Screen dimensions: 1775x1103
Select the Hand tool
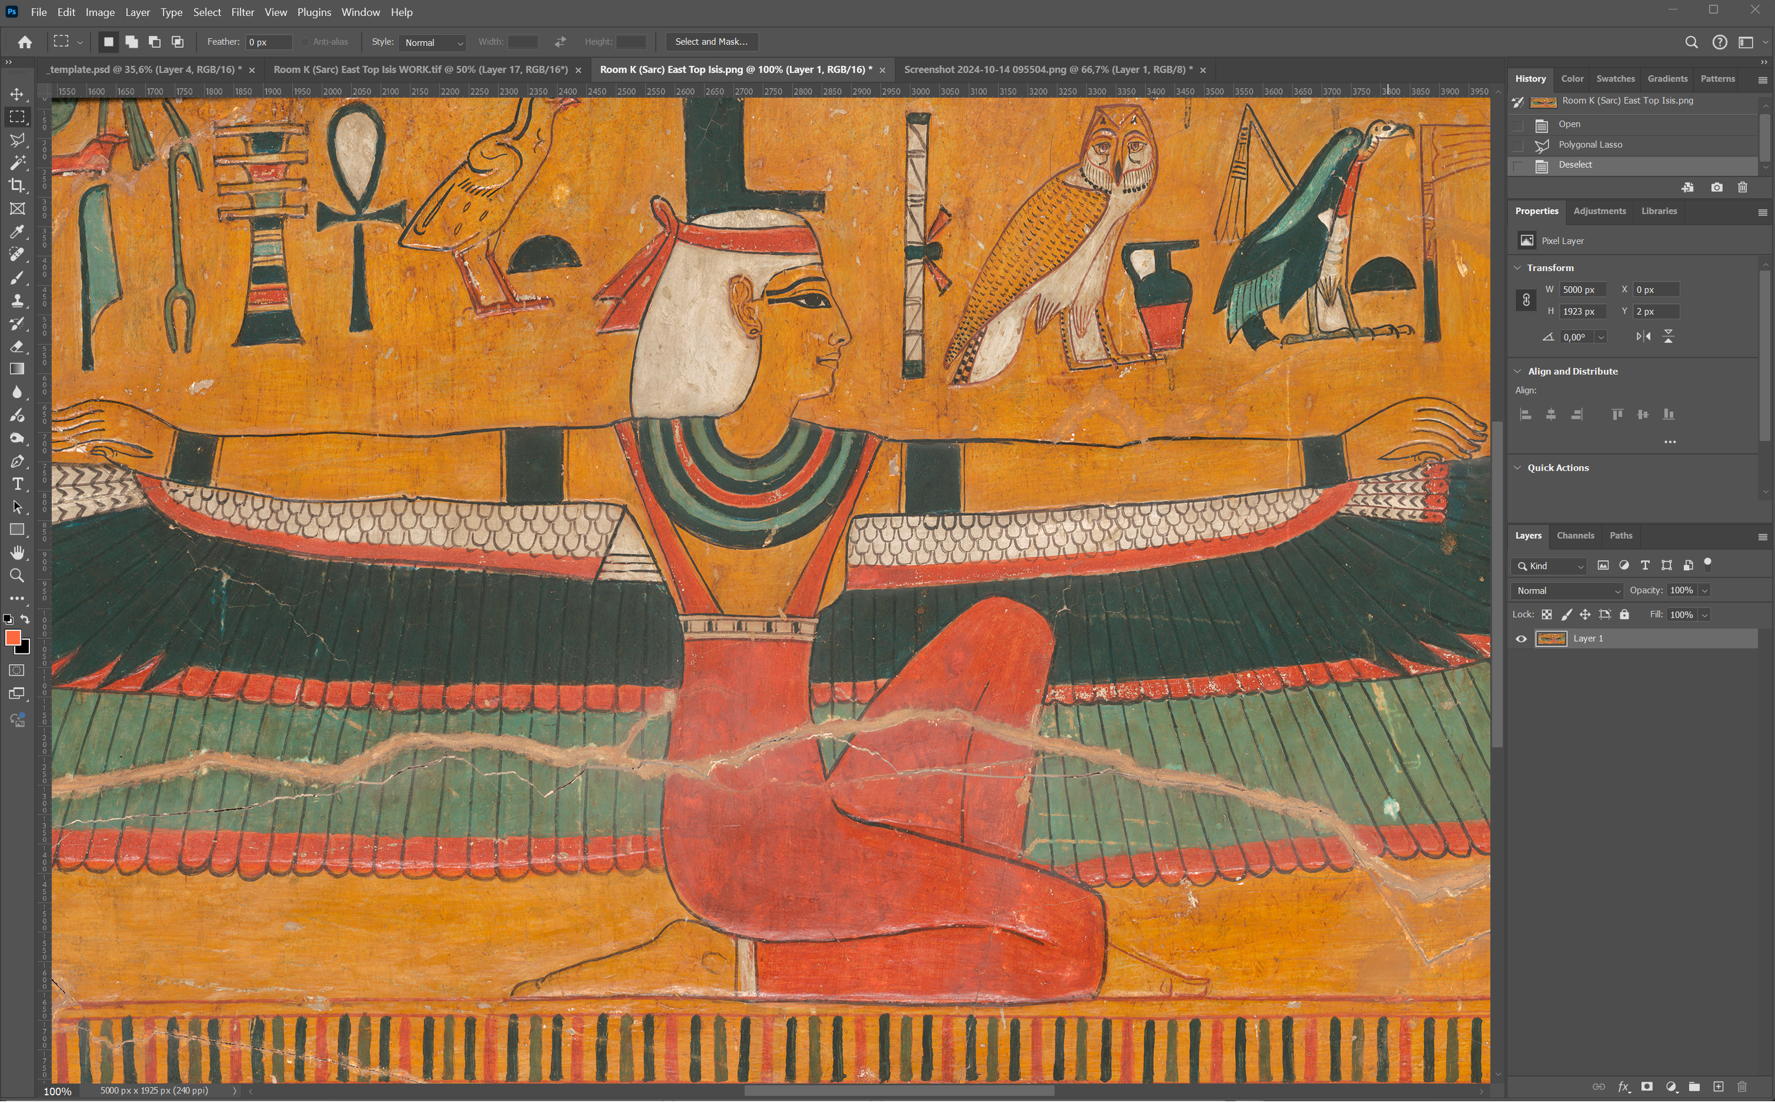[17, 552]
